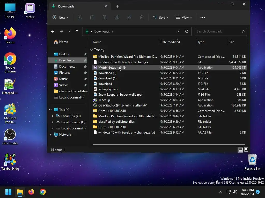Select Taskbar Hide desktop shortcut

pyautogui.click(x=10, y=162)
